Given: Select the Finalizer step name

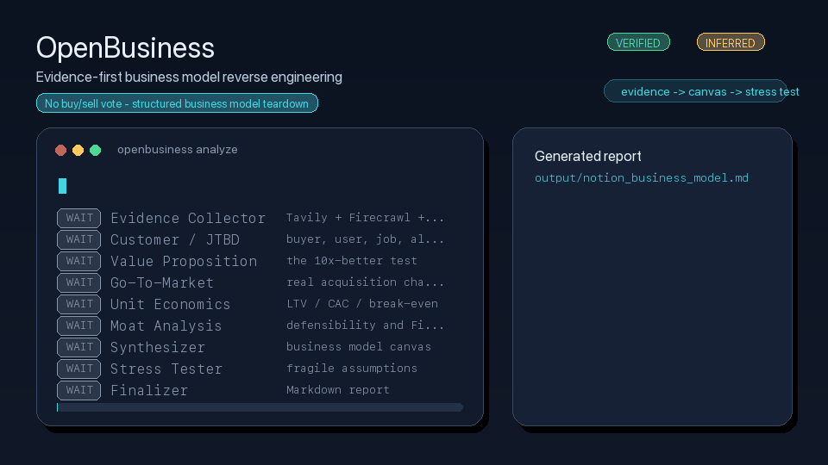Looking at the screenshot, I should (x=149, y=391).
